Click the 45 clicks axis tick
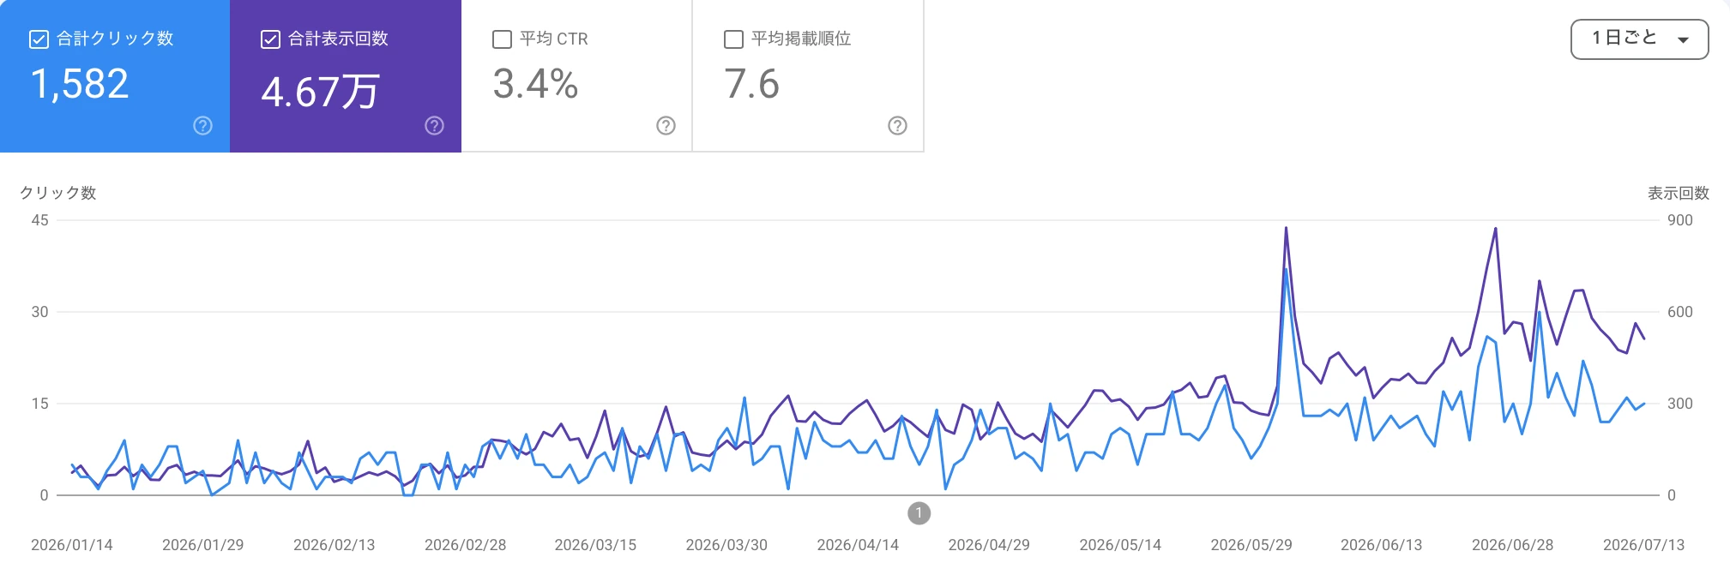This screenshot has width=1730, height=569. point(39,220)
